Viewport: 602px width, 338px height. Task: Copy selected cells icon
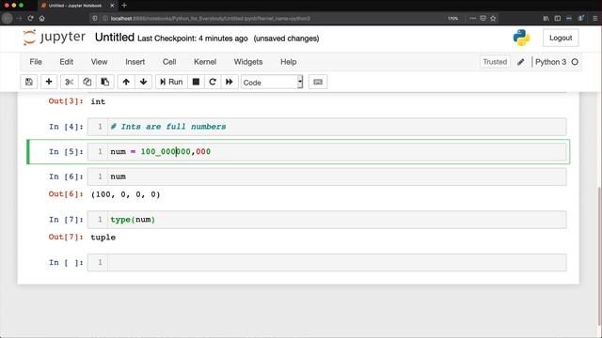[x=87, y=82]
